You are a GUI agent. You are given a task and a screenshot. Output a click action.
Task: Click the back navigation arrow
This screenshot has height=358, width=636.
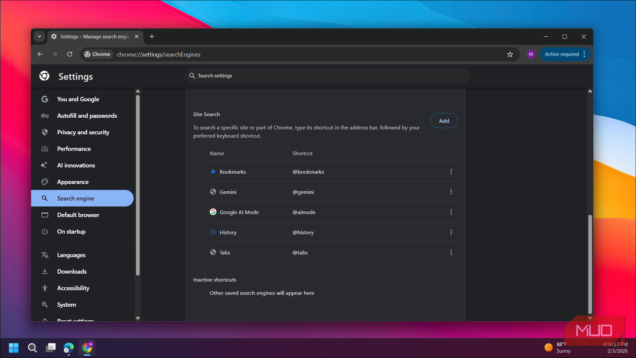pos(40,54)
